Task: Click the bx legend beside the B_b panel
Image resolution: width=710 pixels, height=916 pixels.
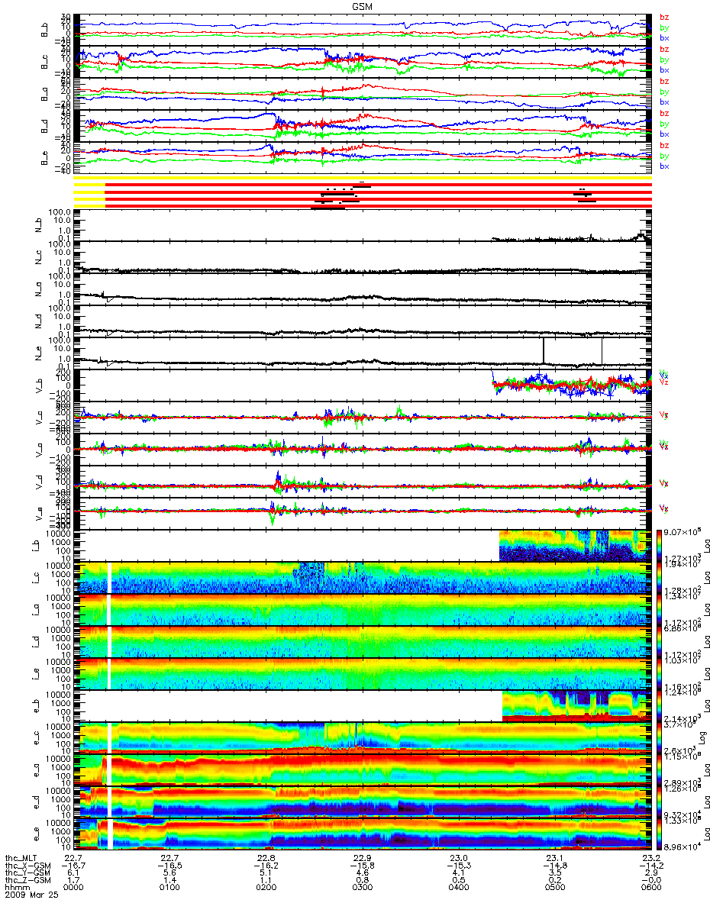Action: point(664,37)
